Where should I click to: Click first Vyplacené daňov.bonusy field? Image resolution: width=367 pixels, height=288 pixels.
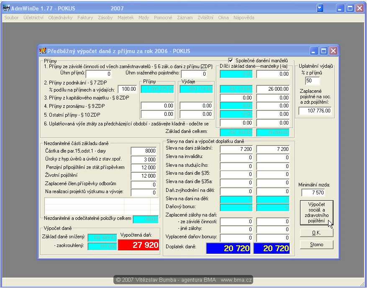[236, 238]
